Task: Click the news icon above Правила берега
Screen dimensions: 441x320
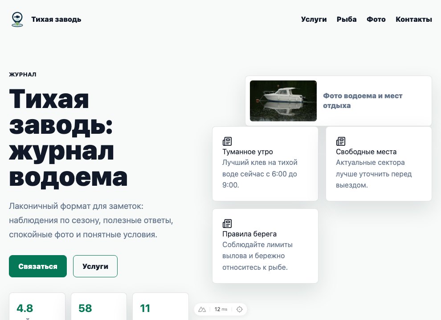Action: 227,224
